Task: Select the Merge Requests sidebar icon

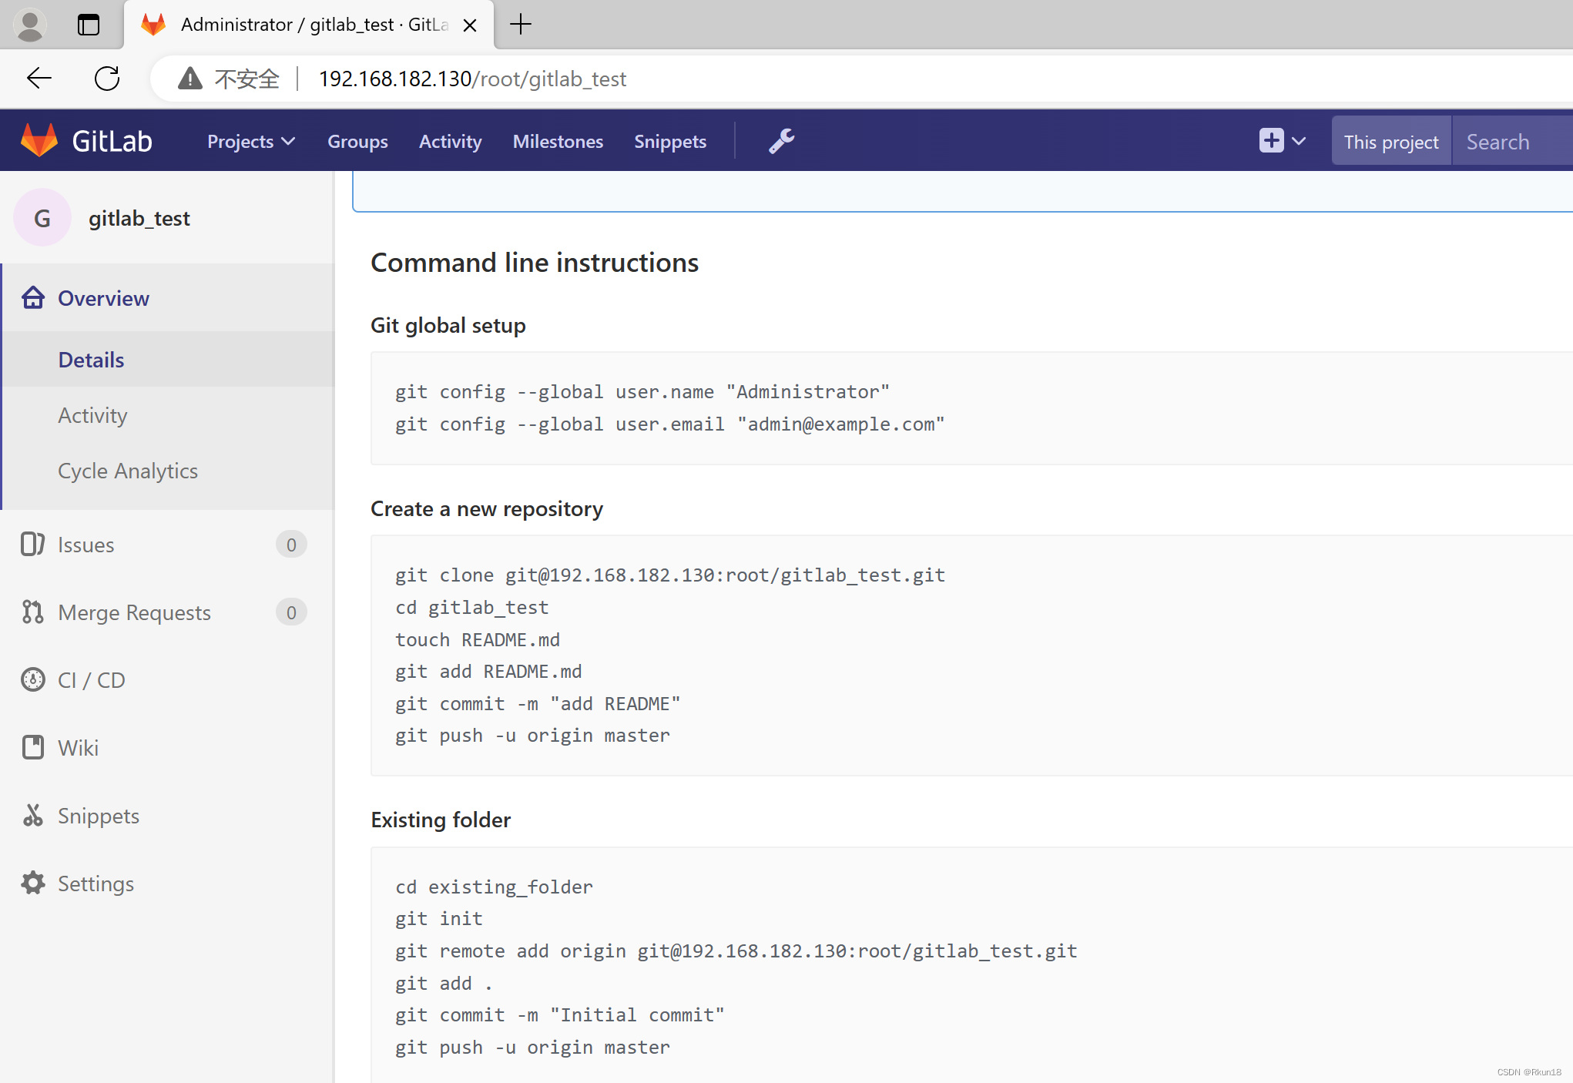Action: point(31,612)
